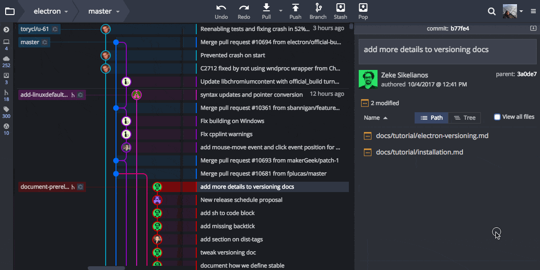
Task: Open docs/tutorial/installation.md file
Action: pyautogui.click(x=419, y=152)
